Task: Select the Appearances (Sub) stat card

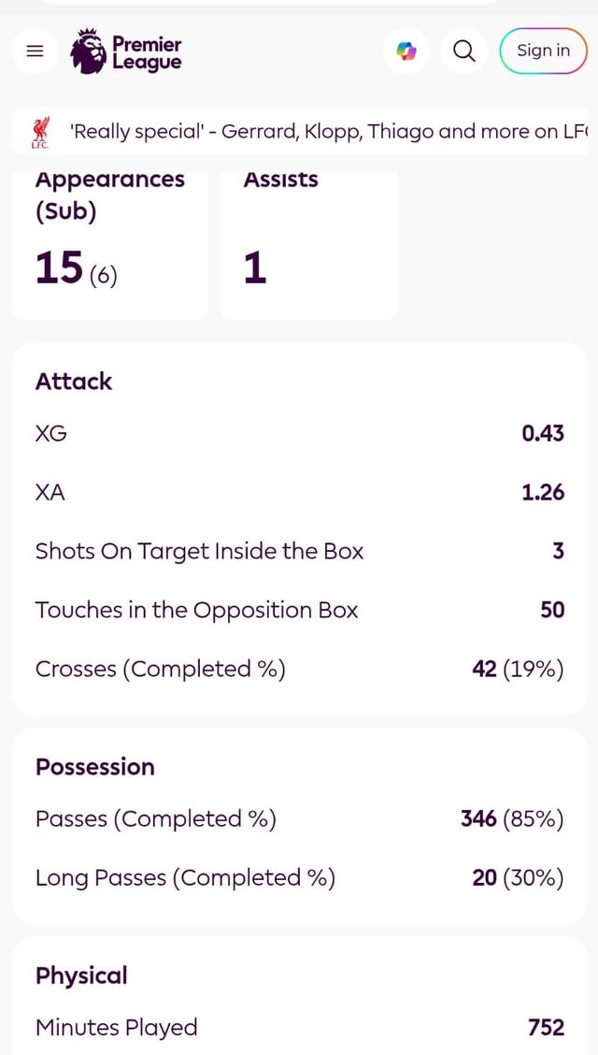Action: tap(109, 243)
